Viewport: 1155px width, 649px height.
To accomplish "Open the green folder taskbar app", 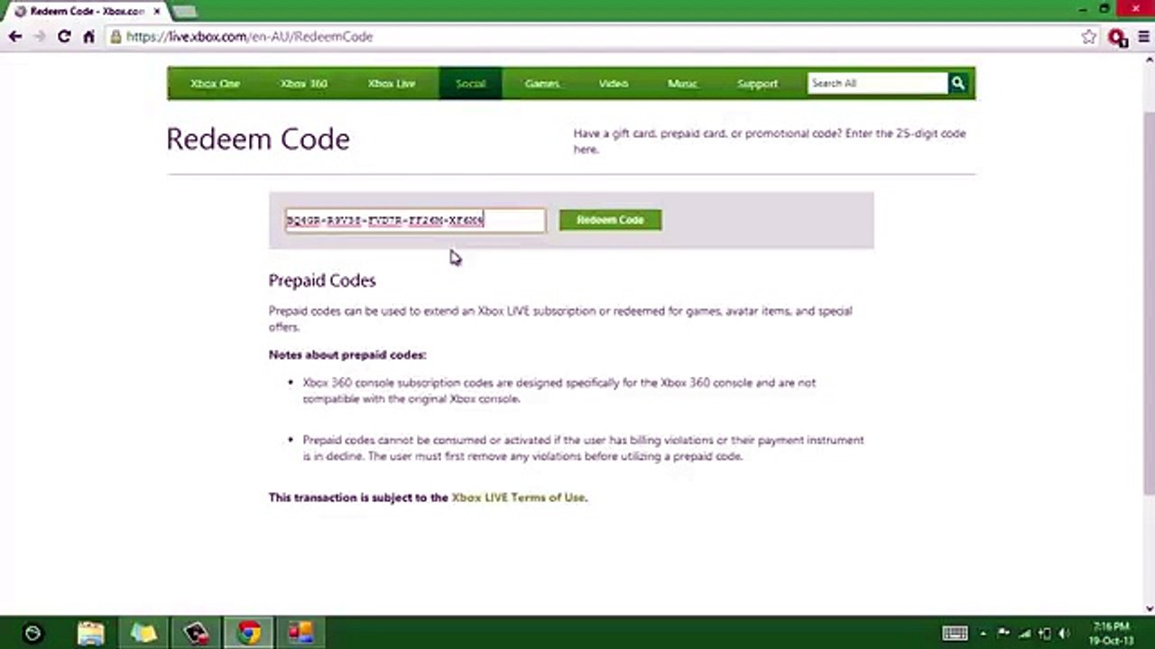I will click(143, 633).
